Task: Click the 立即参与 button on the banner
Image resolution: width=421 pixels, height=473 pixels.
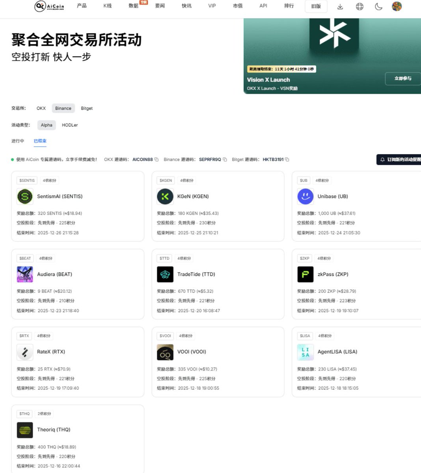Action: pos(402,78)
